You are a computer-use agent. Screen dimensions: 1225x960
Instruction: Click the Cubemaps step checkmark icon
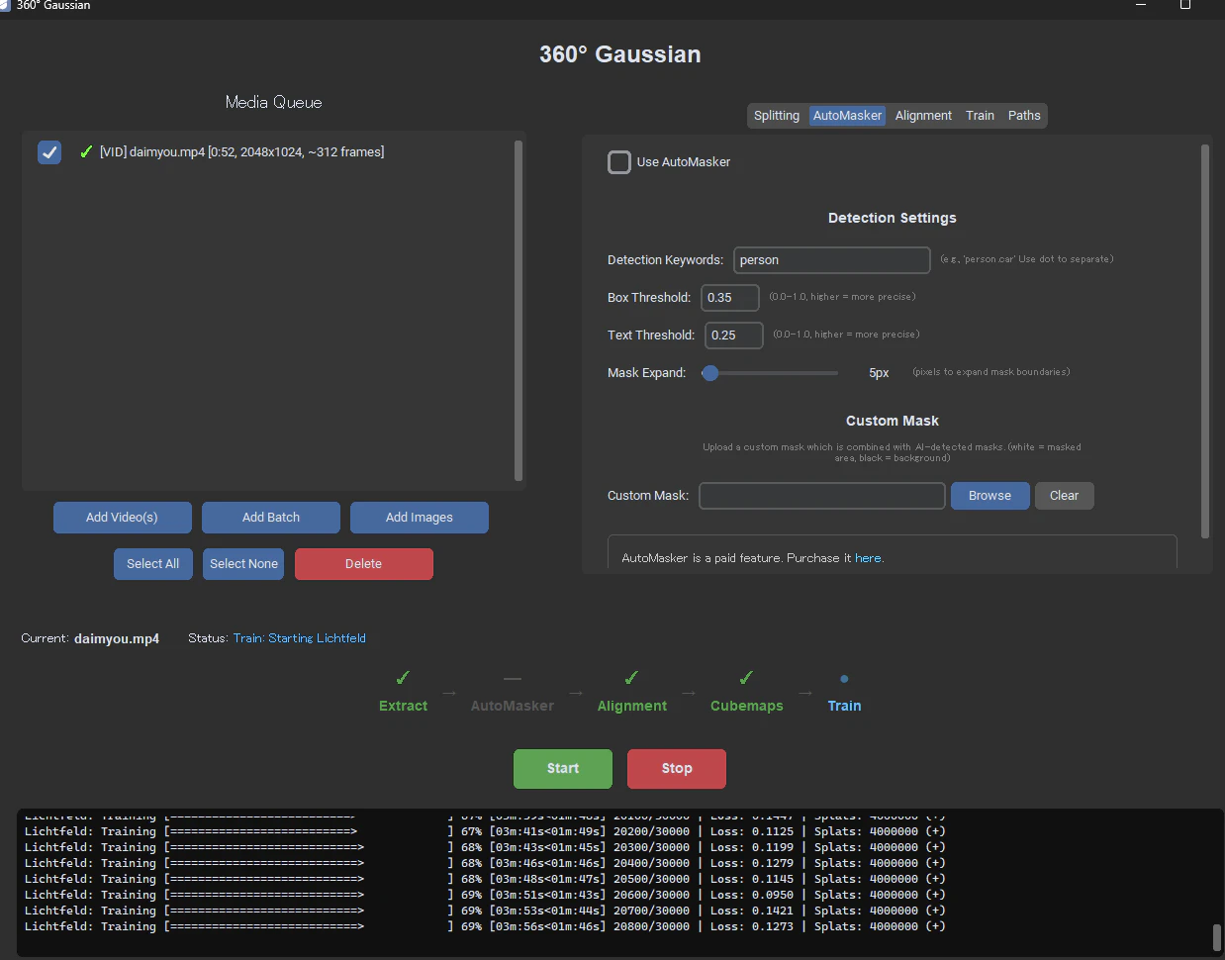coord(746,678)
